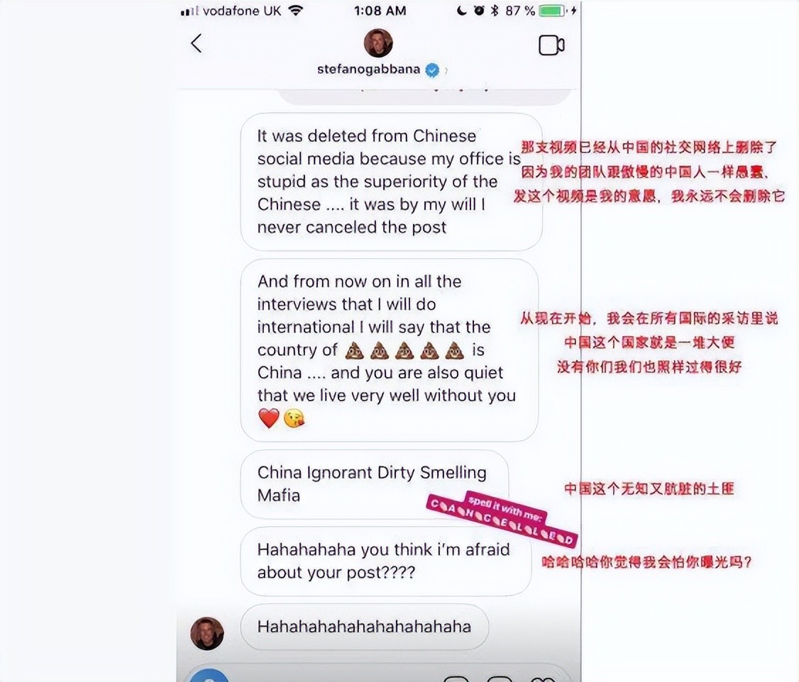
Task: Tap the Bluetooth status icon
Action: [x=495, y=10]
